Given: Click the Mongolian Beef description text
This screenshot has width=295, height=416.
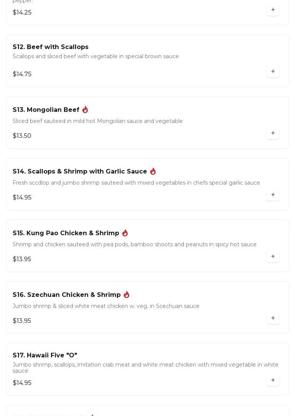Looking at the screenshot, I should pyautogui.click(x=98, y=121).
